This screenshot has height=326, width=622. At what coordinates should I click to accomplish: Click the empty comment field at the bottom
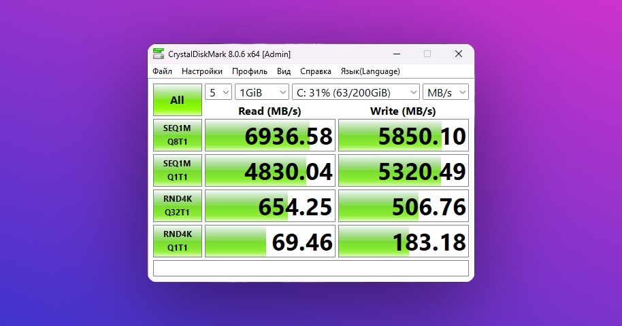[311, 268]
